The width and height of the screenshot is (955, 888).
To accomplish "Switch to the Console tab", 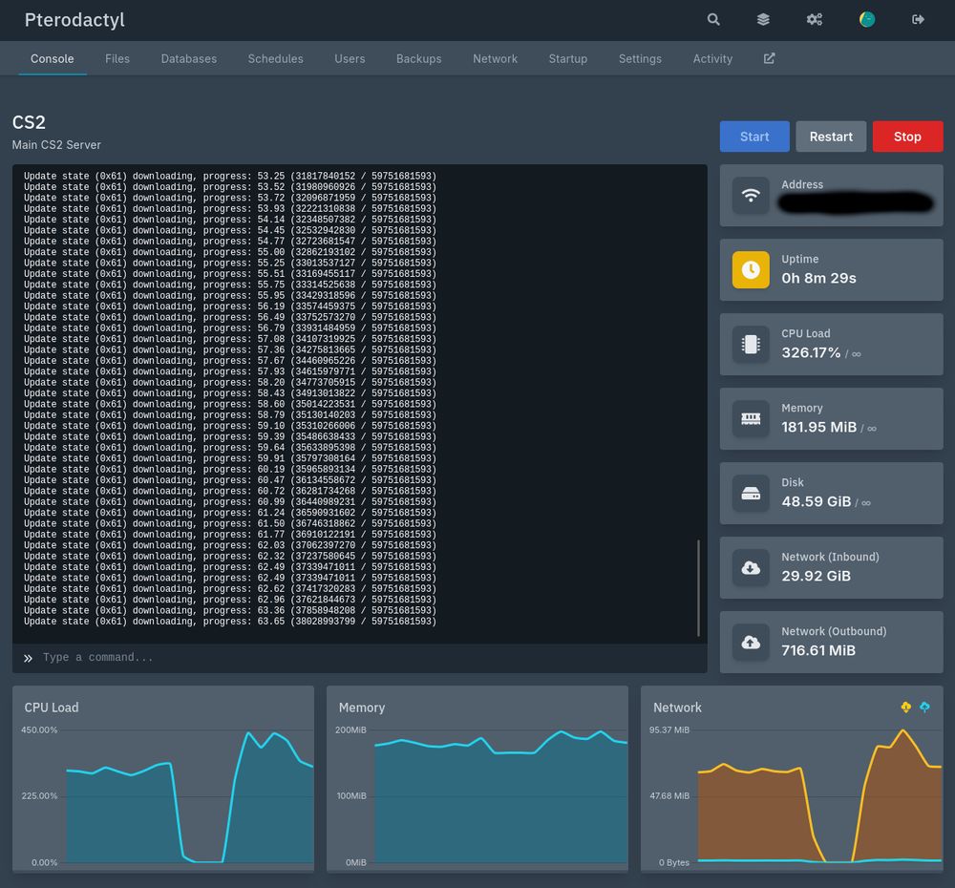I will (x=53, y=59).
